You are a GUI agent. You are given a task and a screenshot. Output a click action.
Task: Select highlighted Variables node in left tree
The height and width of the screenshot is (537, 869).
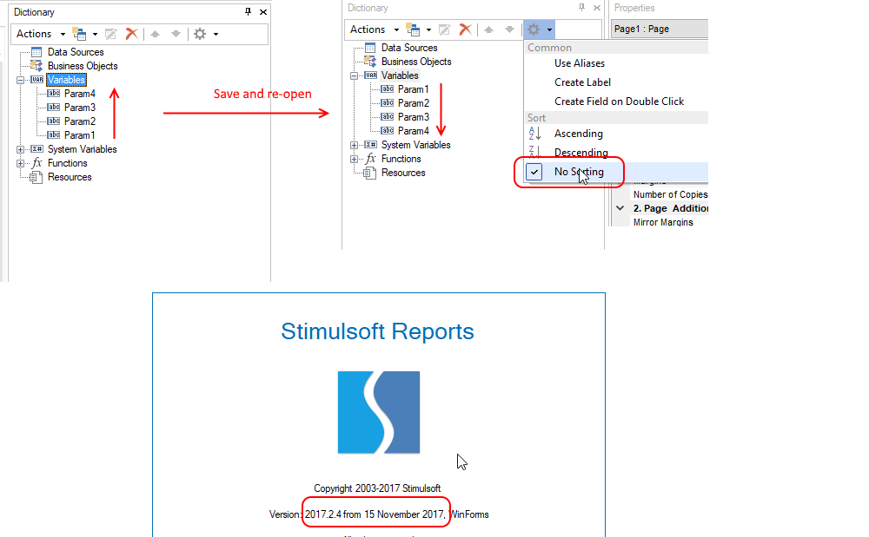66,80
